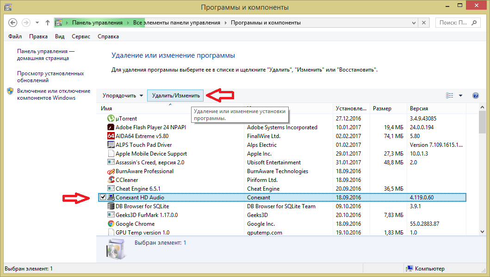The height and width of the screenshot is (277, 490).
Task: Click the CCleaner program icon
Action: (x=111, y=180)
